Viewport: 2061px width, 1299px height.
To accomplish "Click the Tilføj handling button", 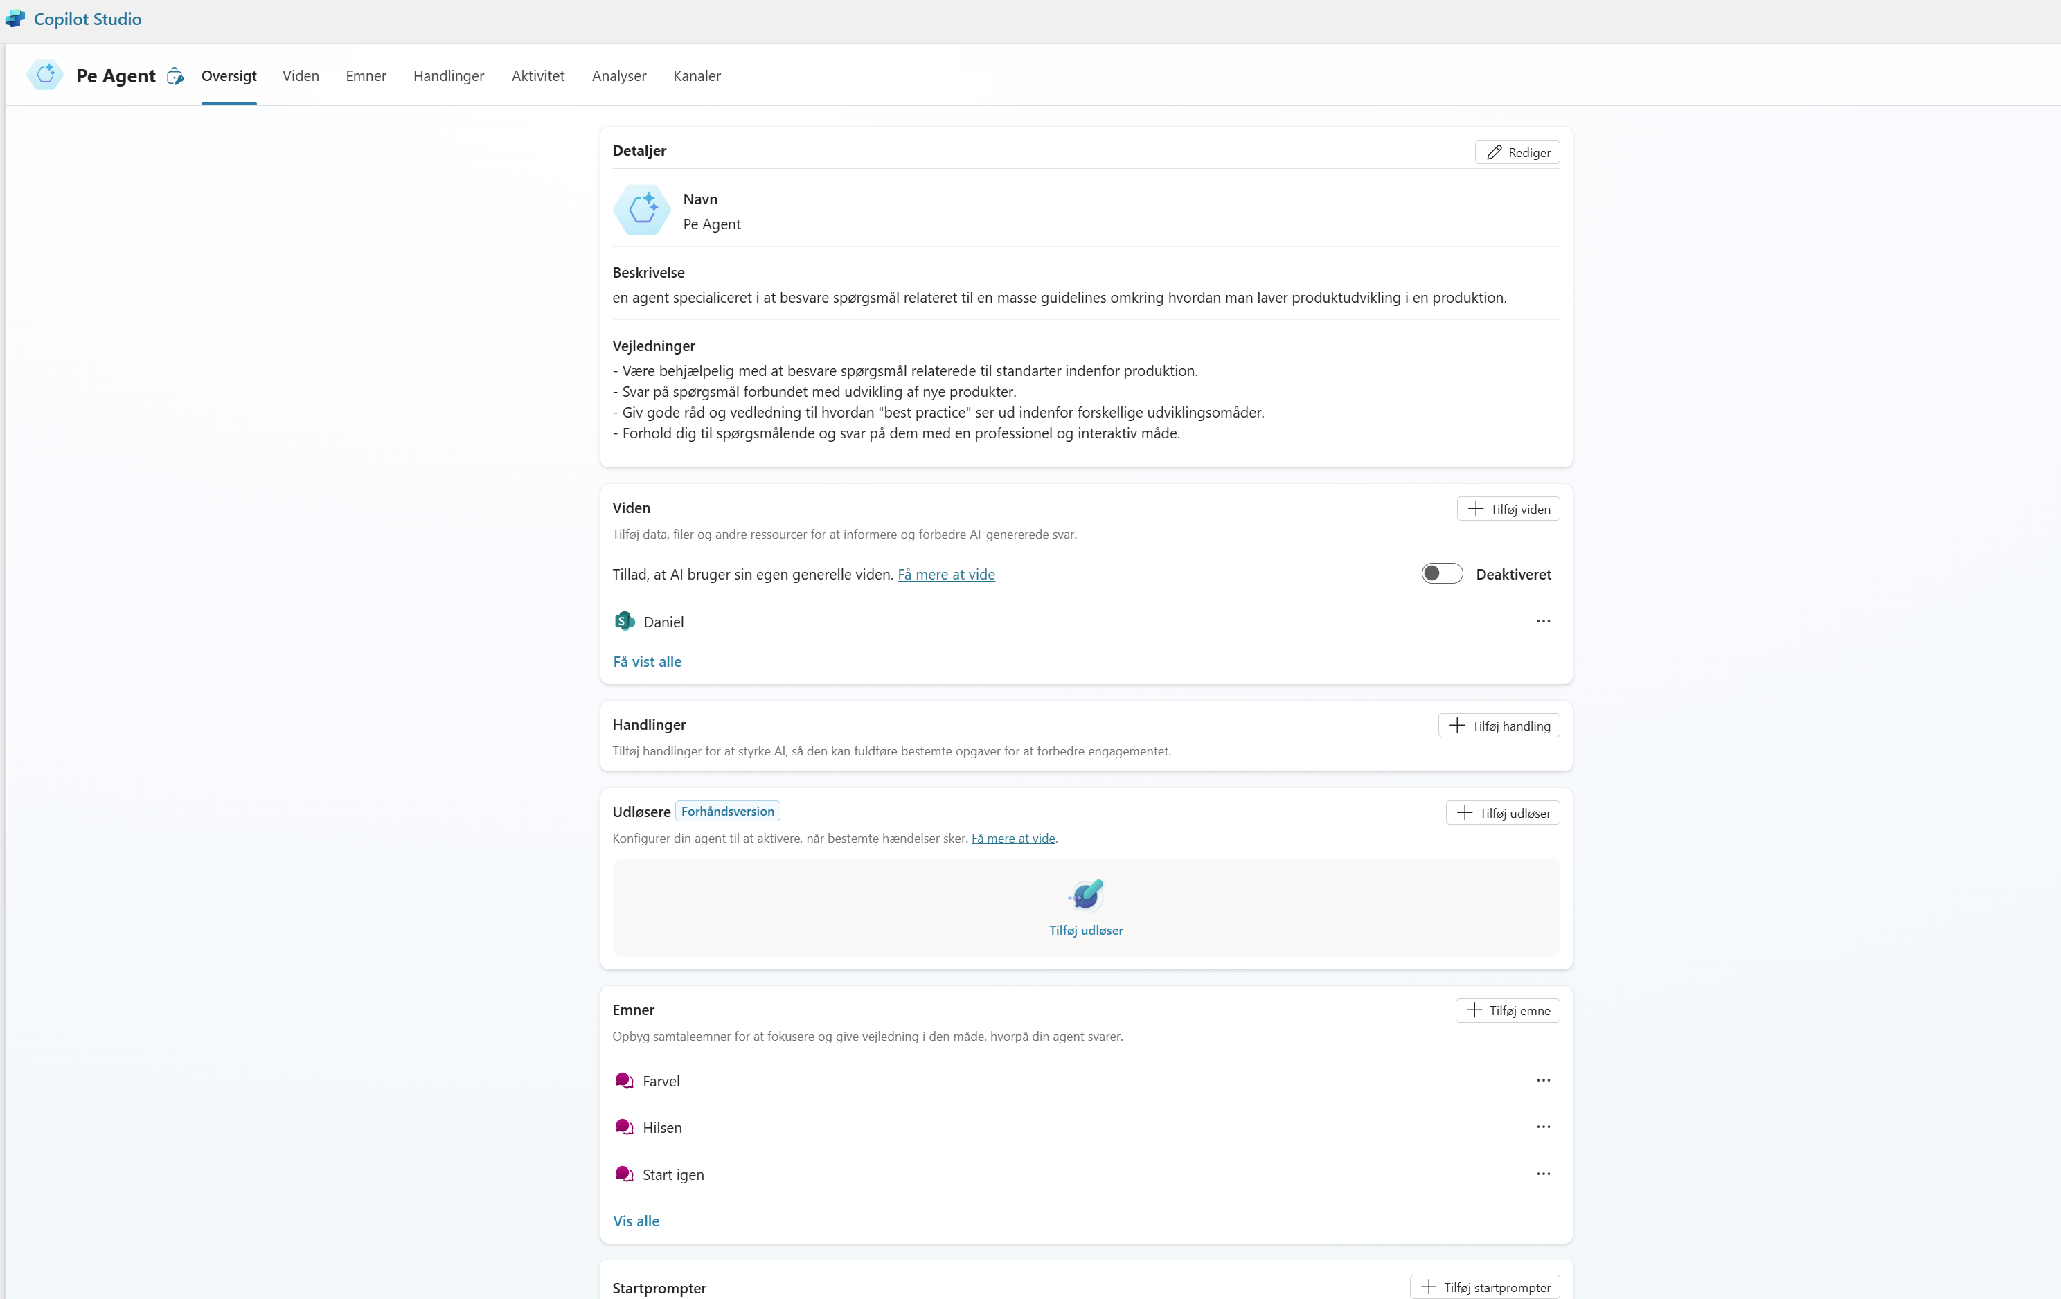I will tap(1499, 726).
